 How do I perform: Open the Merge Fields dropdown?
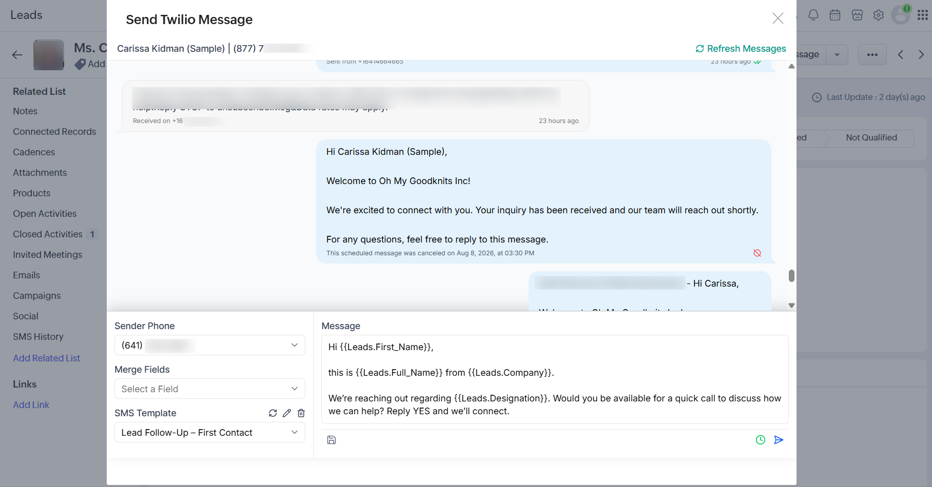coord(210,389)
